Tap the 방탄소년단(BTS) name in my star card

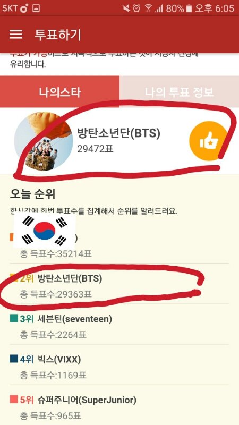pos(118,133)
